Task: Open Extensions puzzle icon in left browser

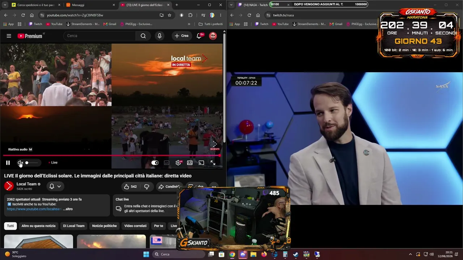Action: [190, 15]
